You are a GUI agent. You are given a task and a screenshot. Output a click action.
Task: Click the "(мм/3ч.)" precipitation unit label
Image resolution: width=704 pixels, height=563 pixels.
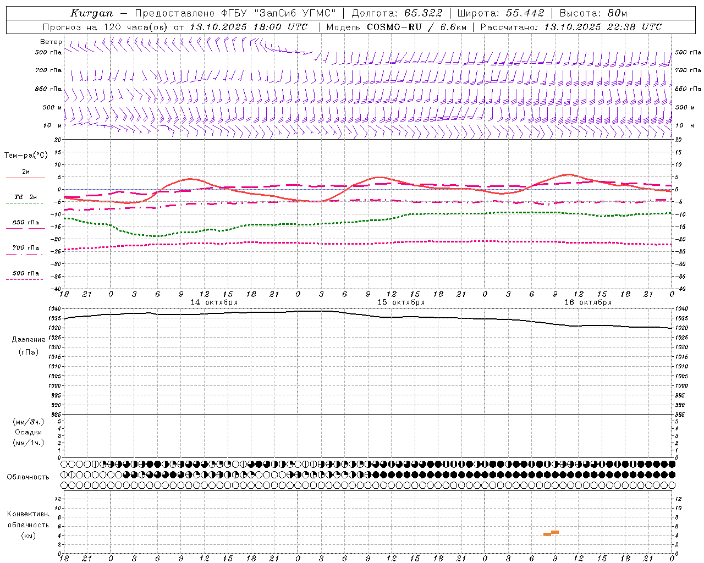[x=29, y=422]
